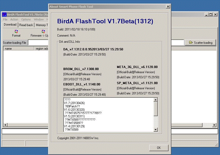Open the Window menu
The width and height of the screenshot is (220, 155).
click(39, 19)
